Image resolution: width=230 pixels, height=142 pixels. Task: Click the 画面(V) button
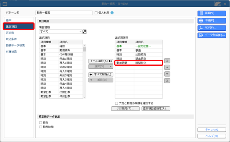coord(212,13)
